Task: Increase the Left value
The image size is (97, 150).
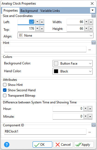Action: [x=42, y=22]
